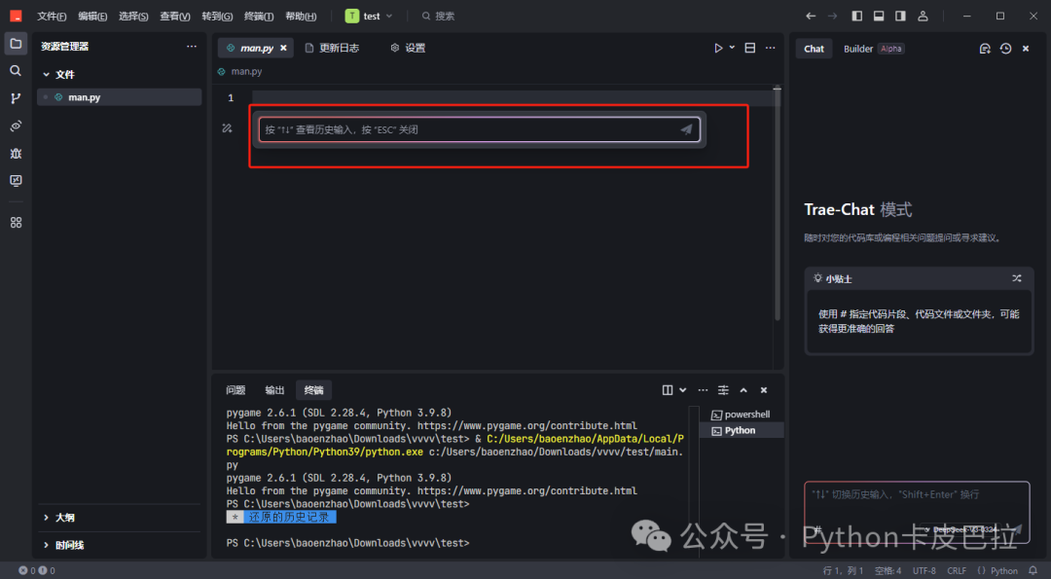
Task: Click the inline AI edit wand icon
Action: coord(227,128)
